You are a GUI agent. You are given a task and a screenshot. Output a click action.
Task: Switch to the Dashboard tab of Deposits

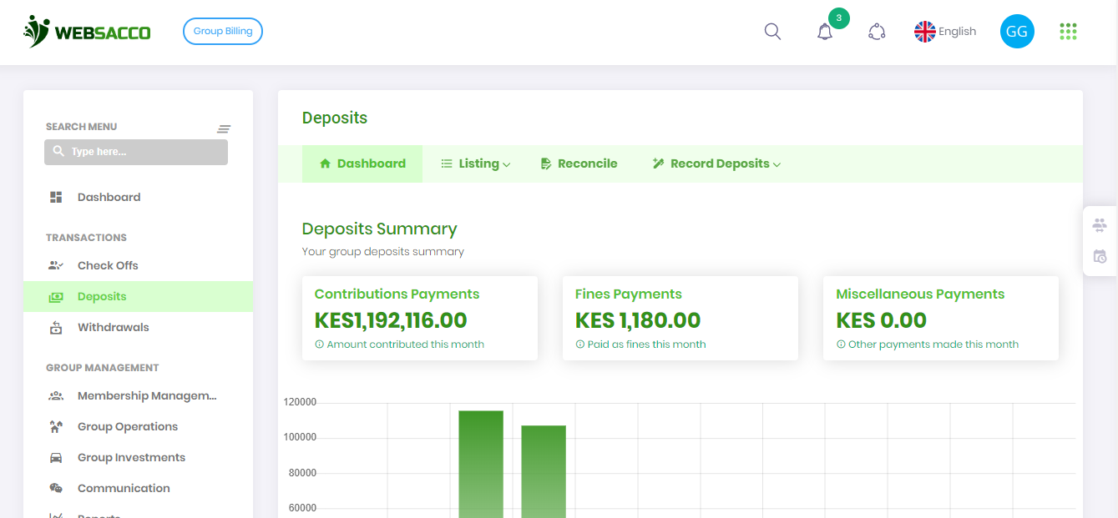tap(362, 163)
